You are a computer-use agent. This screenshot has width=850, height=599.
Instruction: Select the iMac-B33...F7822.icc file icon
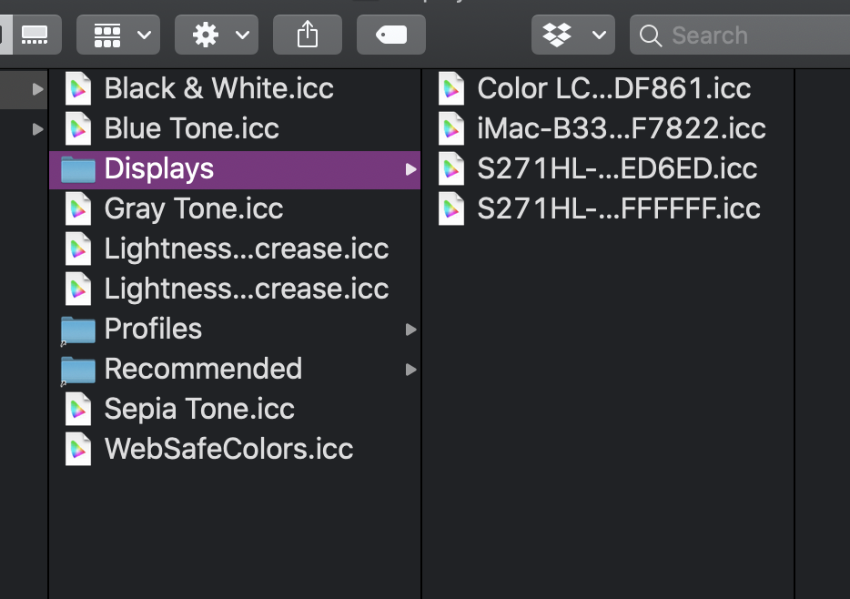pos(451,128)
